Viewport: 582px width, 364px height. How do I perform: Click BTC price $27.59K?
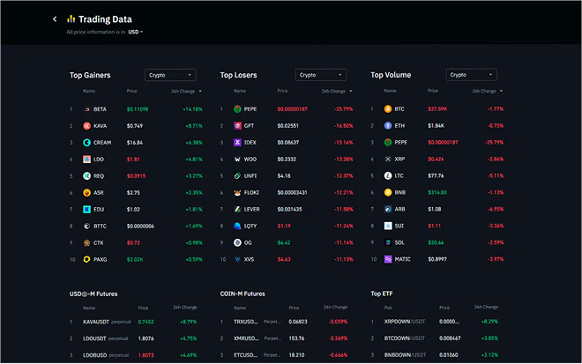click(437, 109)
